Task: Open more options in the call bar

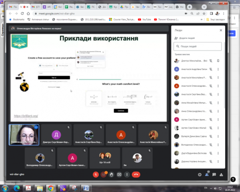Action: 127,174
